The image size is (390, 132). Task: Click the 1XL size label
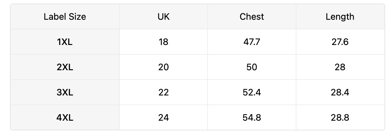pyautogui.click(x=65, y=42)
